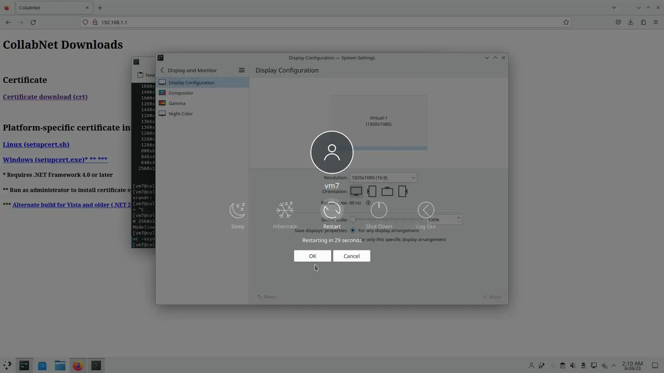Click the browser URL address field
The height and width of the screenshot is (373, 664).
pyautogui.click(x=311, y=22)
